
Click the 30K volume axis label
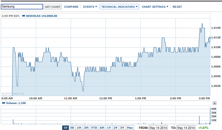coord(214,113)
